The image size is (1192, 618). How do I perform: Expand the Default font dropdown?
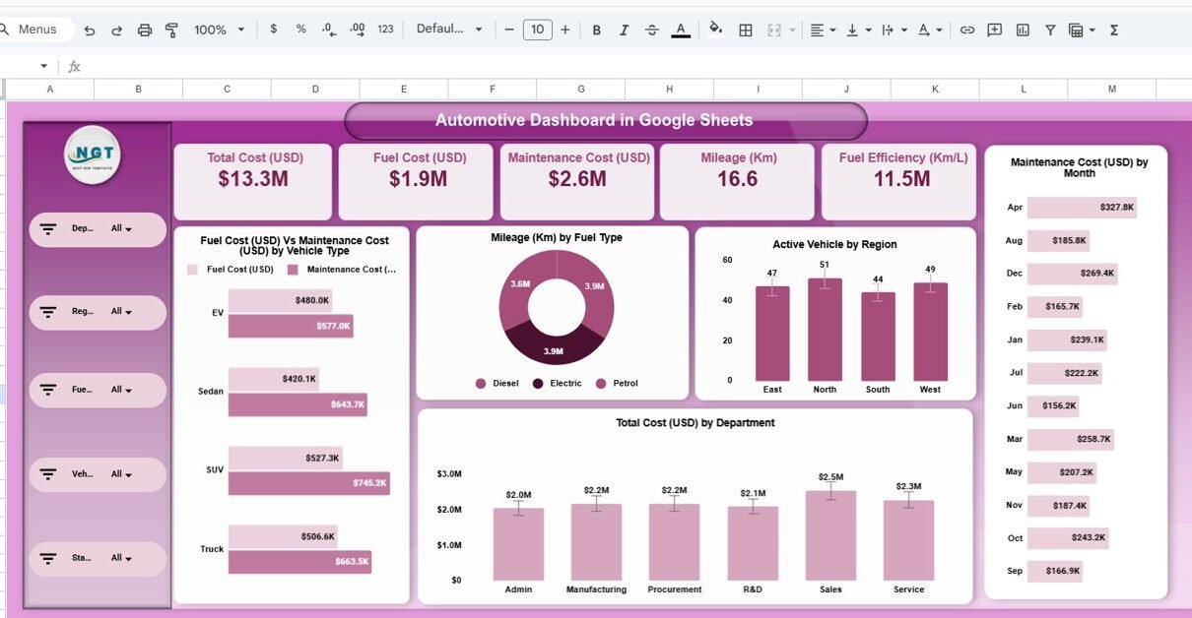[x=449, y=30]
